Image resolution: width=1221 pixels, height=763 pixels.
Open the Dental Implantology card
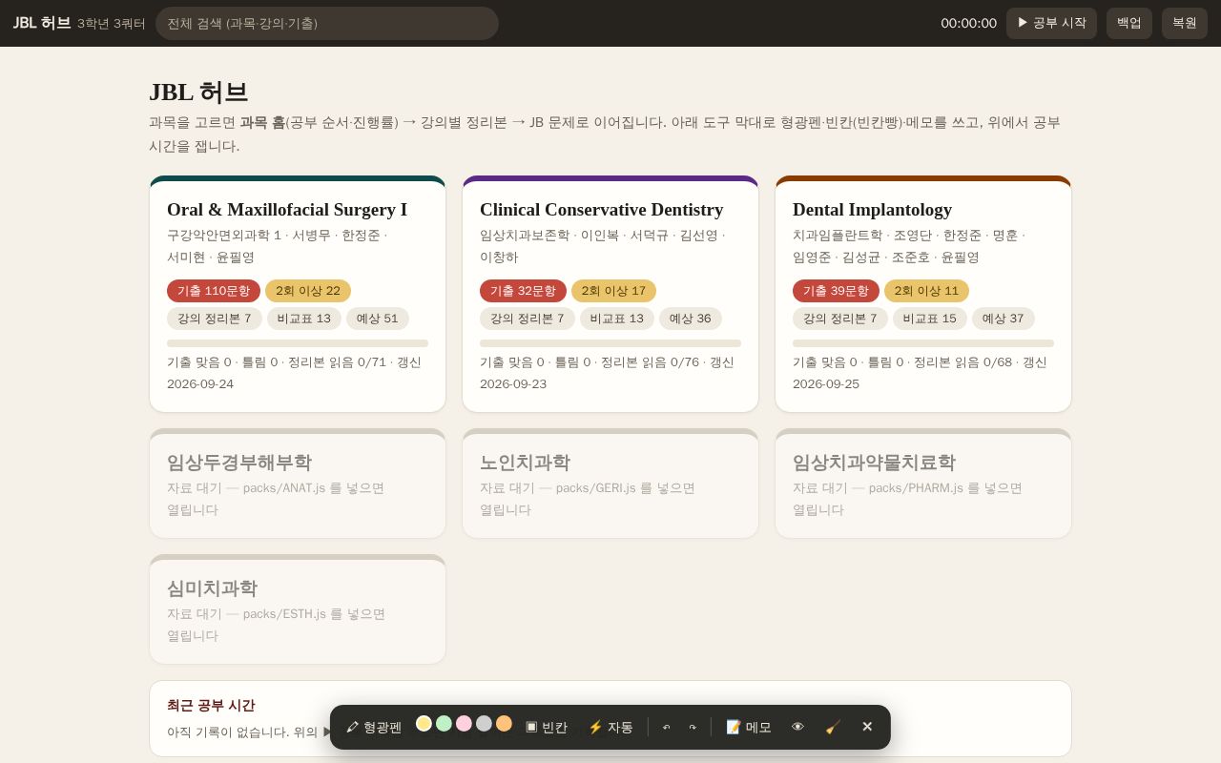923,294
